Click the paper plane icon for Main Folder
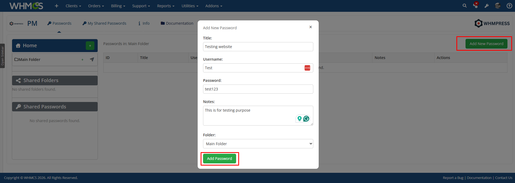Image resolution: width=515 pixels, height=183 pixels. [x=92, y=59]
